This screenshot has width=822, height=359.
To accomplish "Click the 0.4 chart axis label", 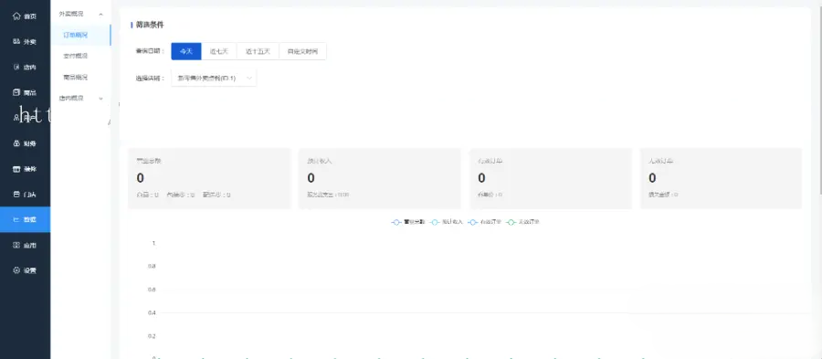I will (x=152, y=313).
